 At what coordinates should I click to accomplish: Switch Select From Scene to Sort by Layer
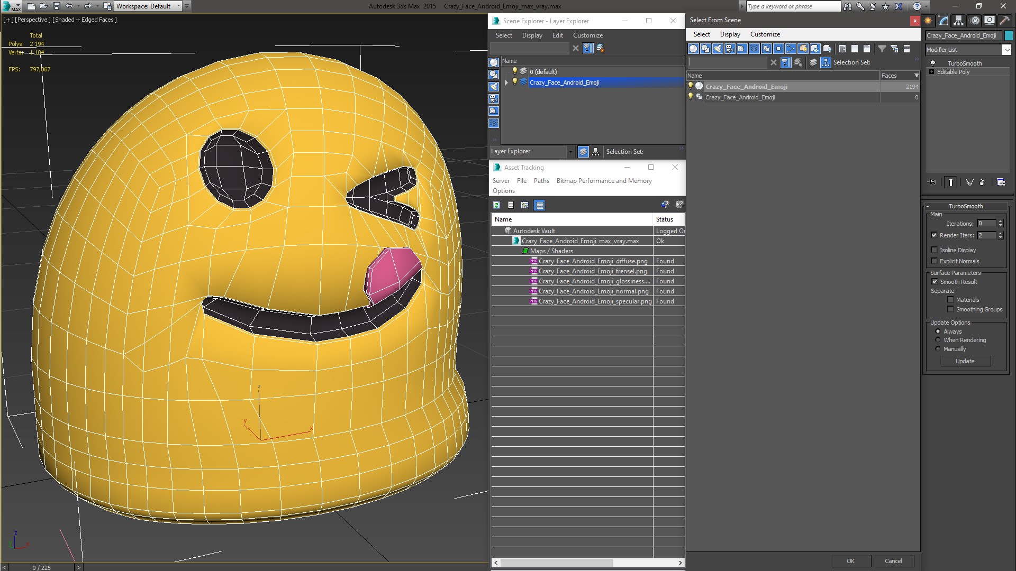click(x=813, y=62)
